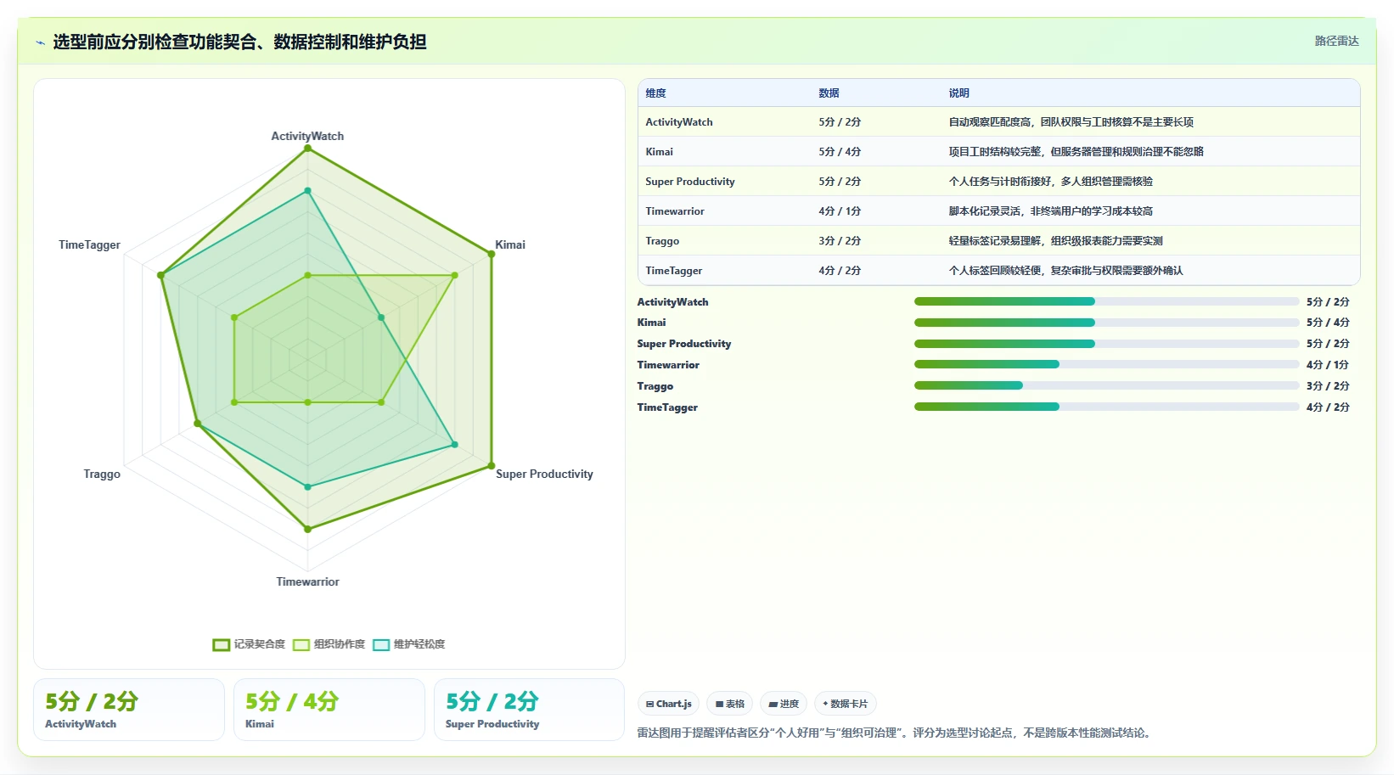The width and height of the screenshot is (1394, 775).
Task: Click the Traggo axis label on the radar chart
Action: click(102, 474)
